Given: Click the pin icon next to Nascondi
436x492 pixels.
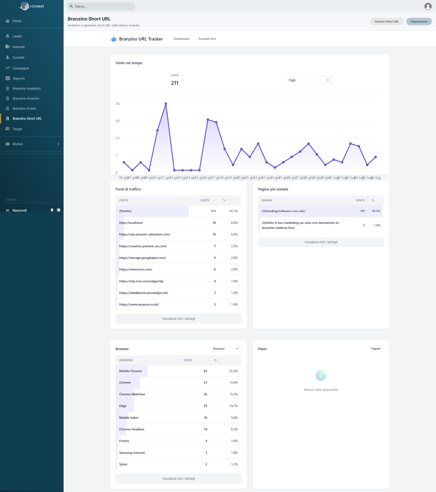Looking at the screenshot, I should click(52, 210).
